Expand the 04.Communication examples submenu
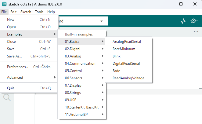This screenshot has width=202, height=124. (82, 64)
